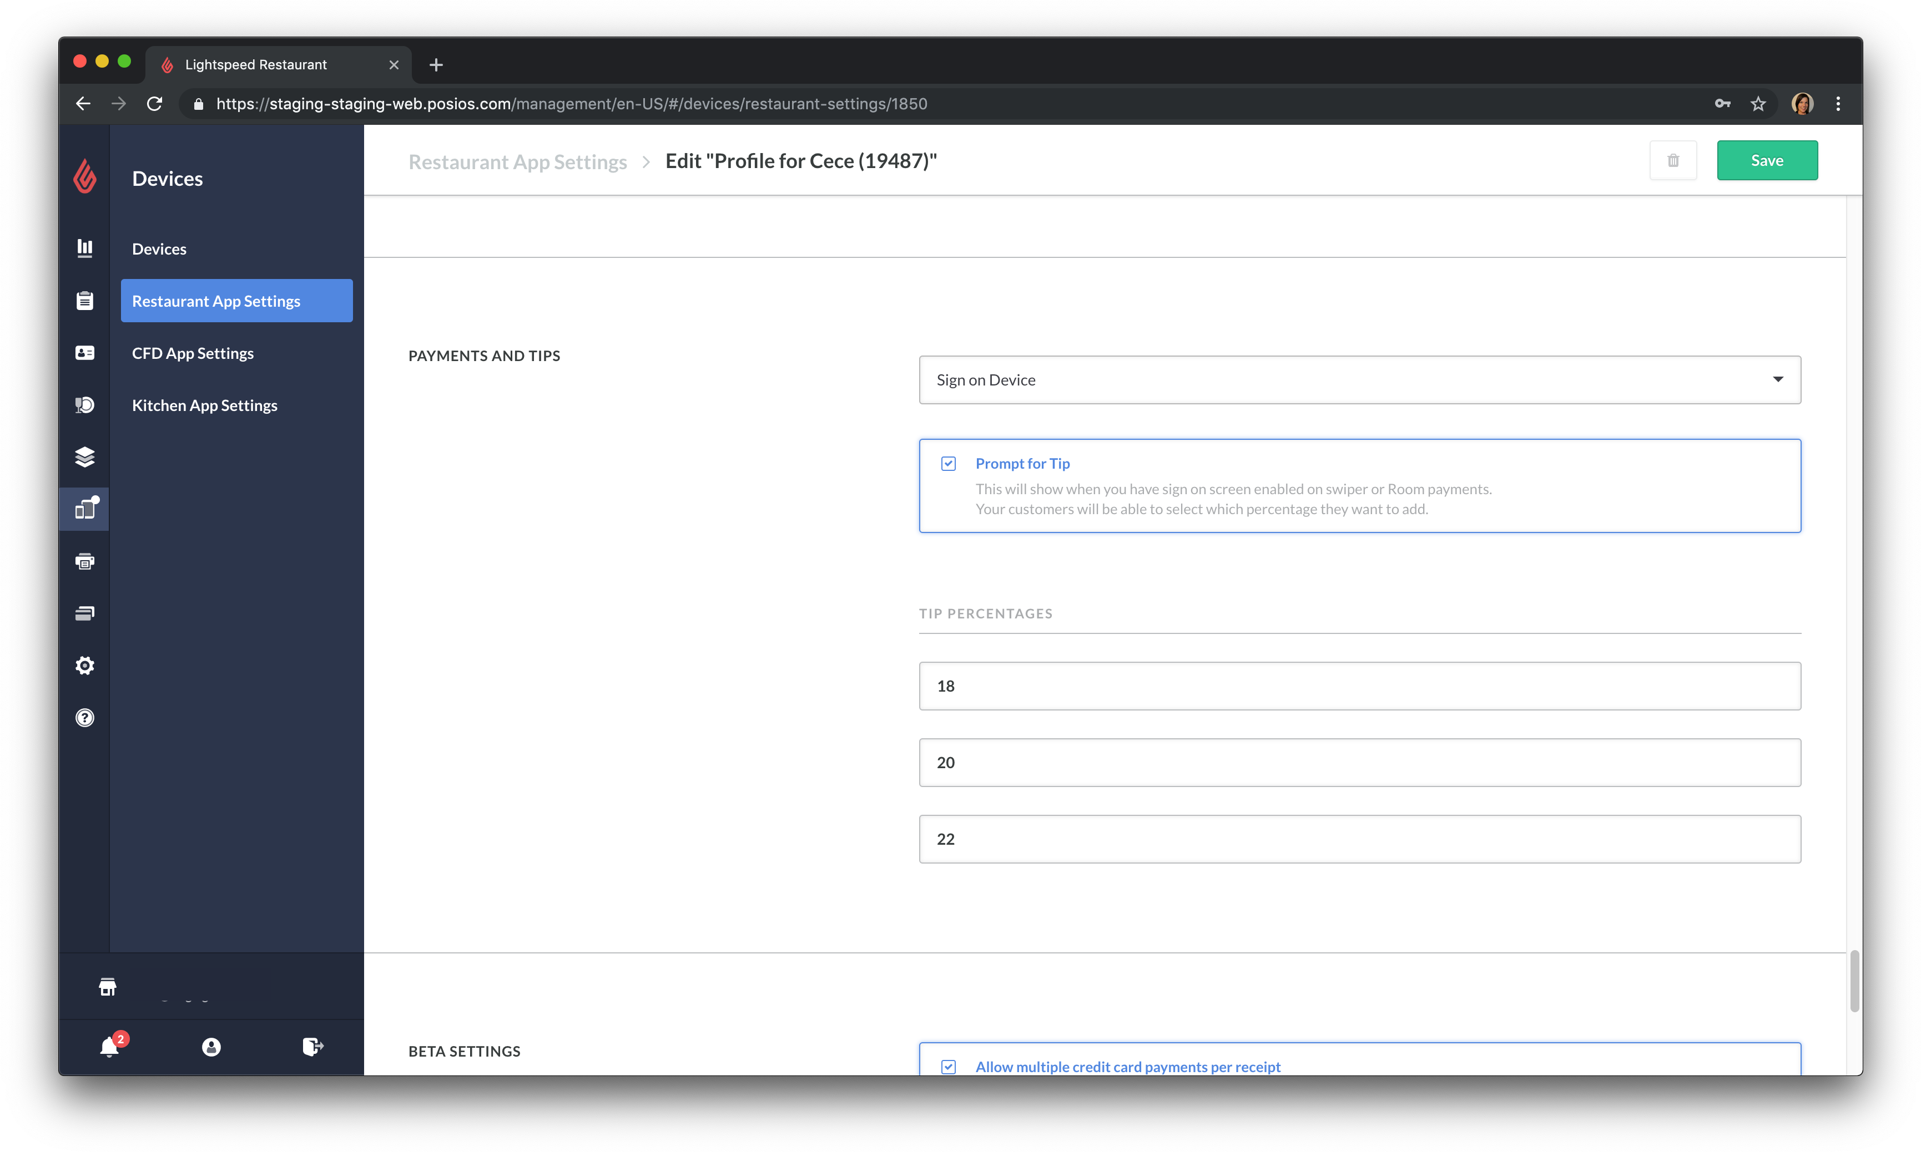Viewport: 1921px width, 1152px height.
Task: Reload the page with refresh icon
Action: coord(155,103)
